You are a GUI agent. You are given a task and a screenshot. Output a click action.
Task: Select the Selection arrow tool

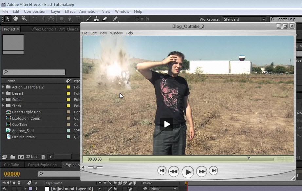(x=8, y=19)
